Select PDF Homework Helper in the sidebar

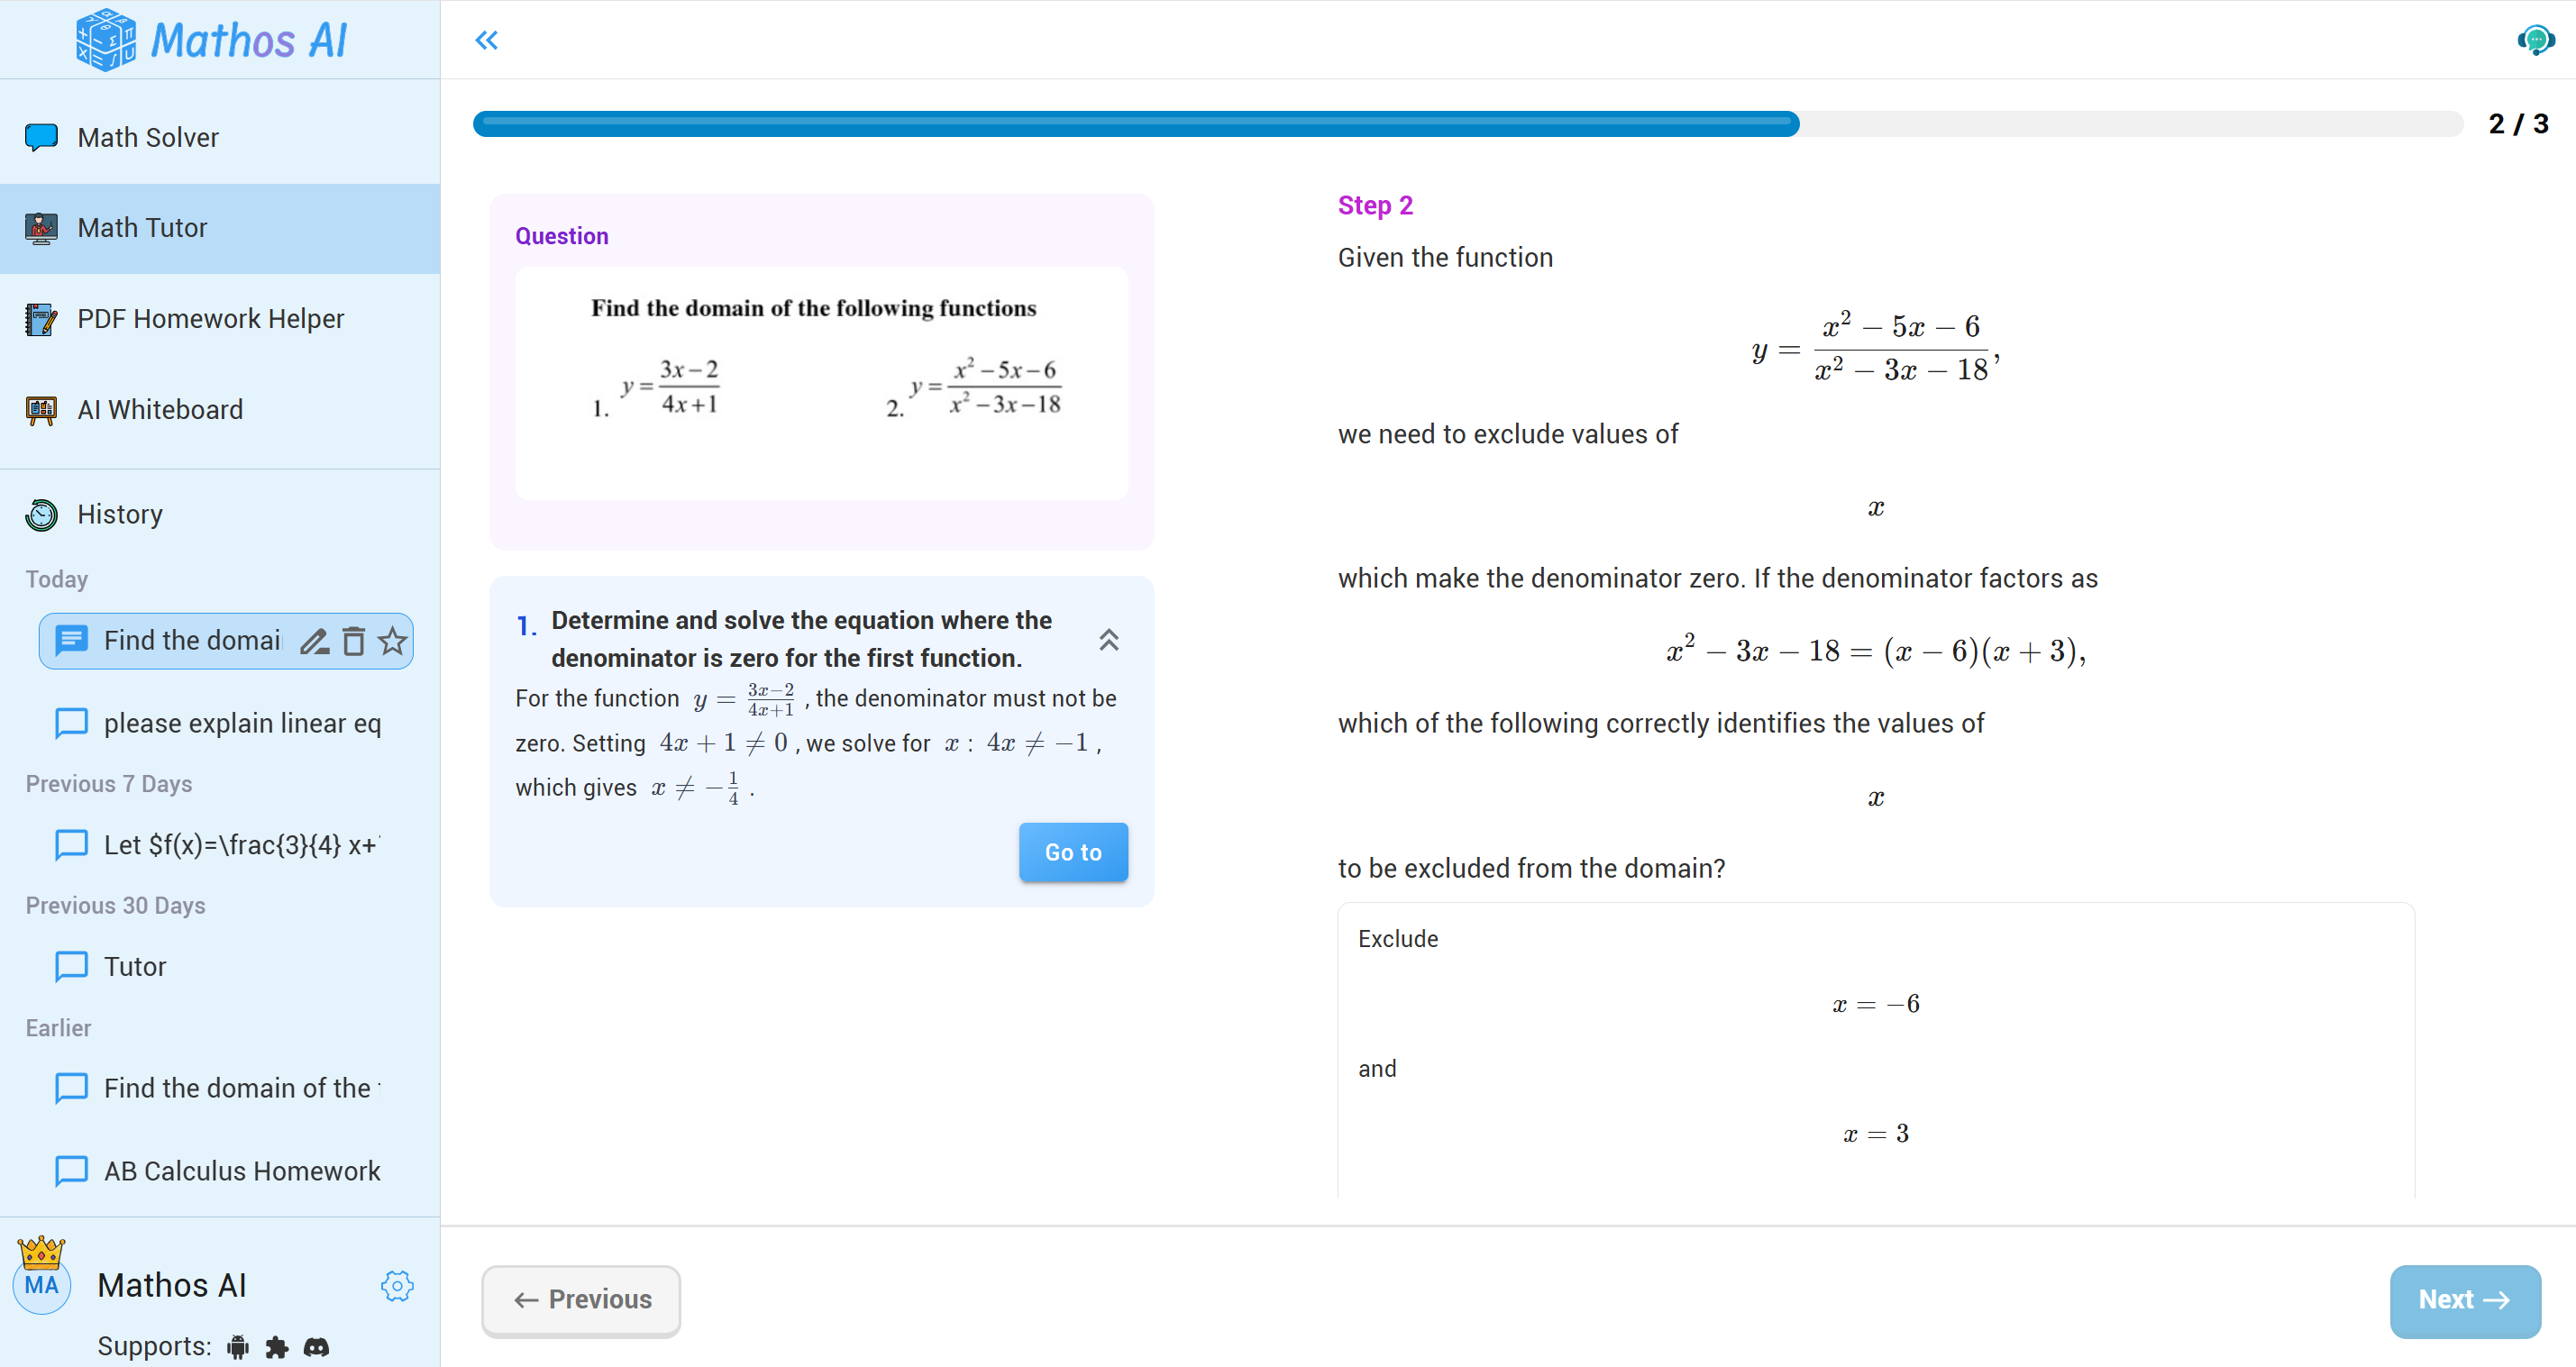click(x=210, y=319)
